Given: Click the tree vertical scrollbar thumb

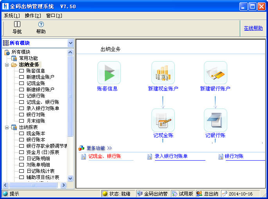Looking at the screenshot, I should pyautogui.click(x=70, y=96).
